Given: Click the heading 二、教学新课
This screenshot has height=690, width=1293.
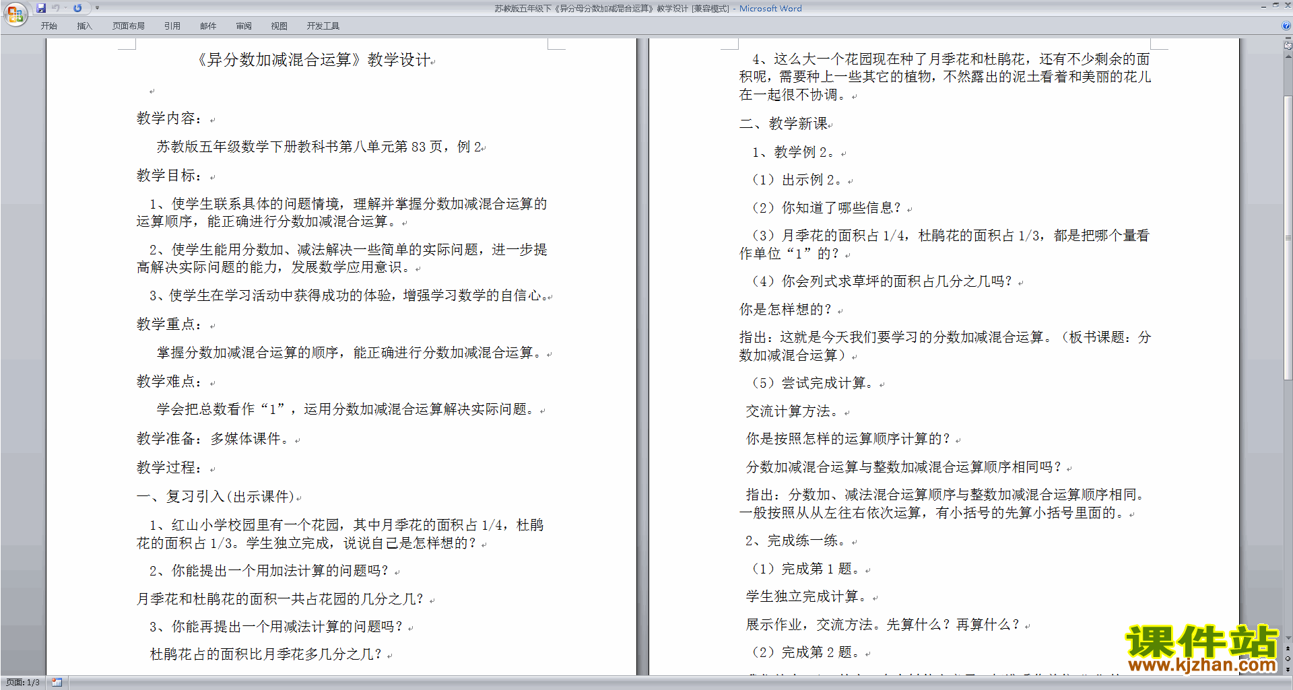Looking at the screenshot, I should (x=784, y=124).
